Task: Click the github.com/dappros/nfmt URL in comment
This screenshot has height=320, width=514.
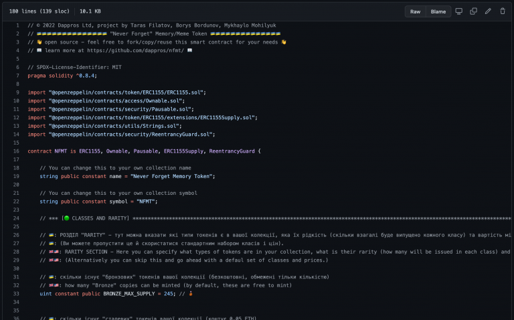Action: tap(135, 50)
